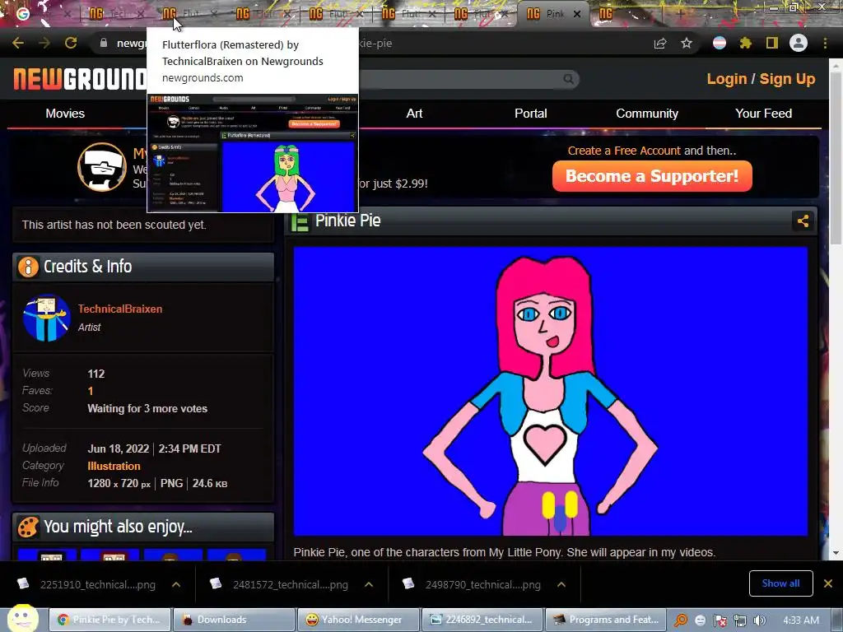
Task: Click the trans flag extension icon
Action: click(x=720, y=43)
